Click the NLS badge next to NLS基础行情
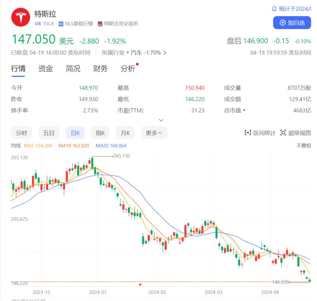 tap(61, 23)
